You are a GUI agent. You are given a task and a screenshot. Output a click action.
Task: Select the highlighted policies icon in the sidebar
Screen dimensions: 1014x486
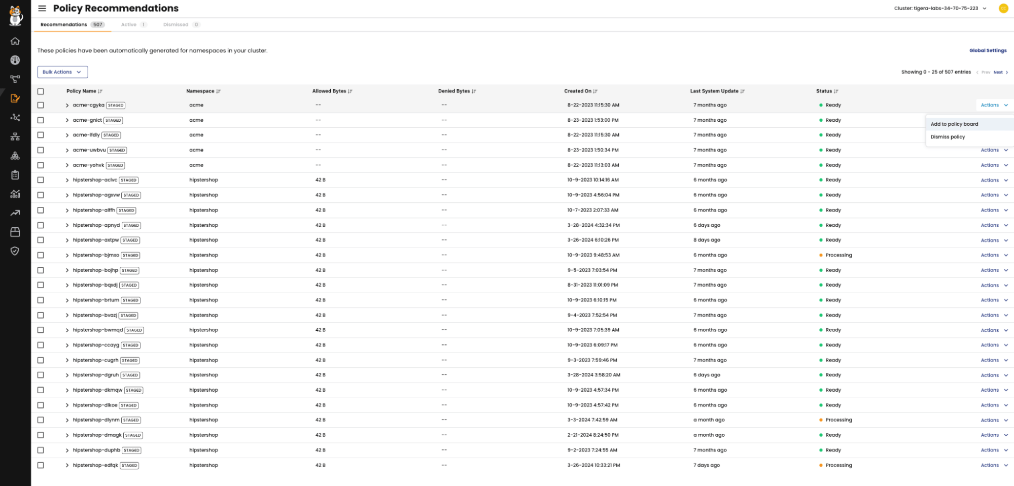(15, 98)
